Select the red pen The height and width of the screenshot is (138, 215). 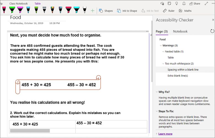click(4, 10)
